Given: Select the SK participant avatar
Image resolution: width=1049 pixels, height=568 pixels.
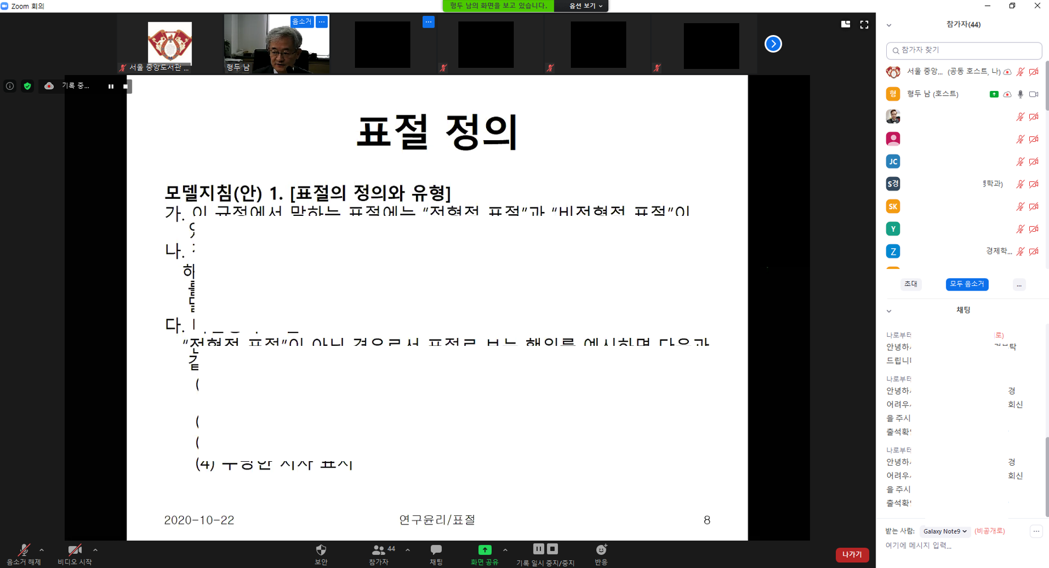Looking at the screenshot, I should coord(893,206).
